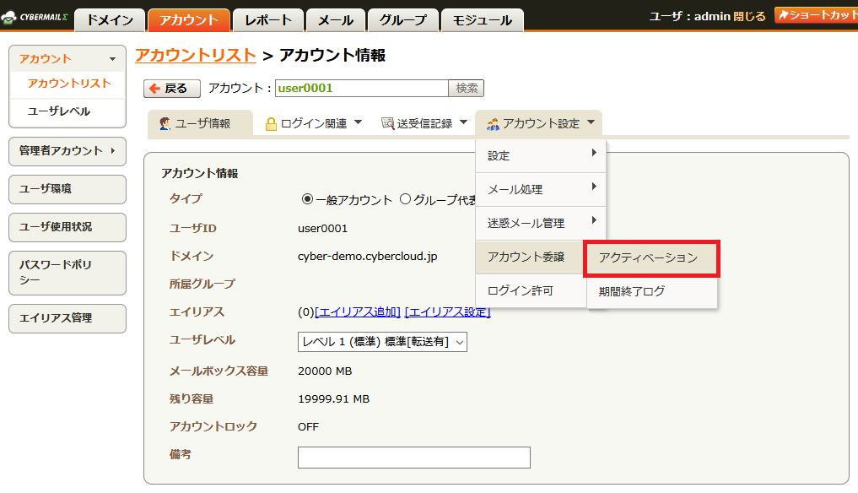
Task: Click the ショートカット button
Action: (817, 15)
